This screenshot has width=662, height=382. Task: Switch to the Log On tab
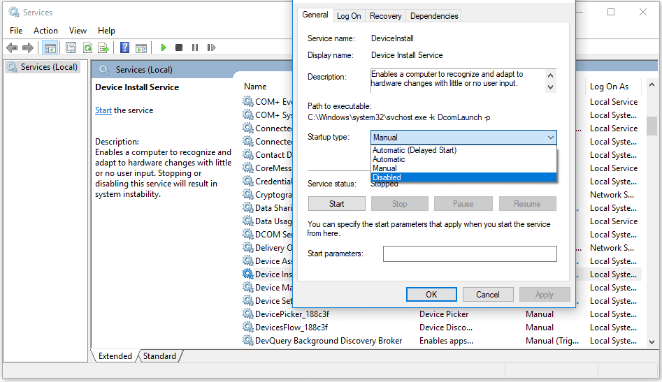[349, 16]
